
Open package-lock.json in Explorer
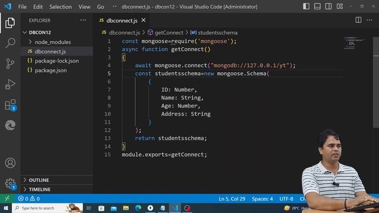coord(57,61)
